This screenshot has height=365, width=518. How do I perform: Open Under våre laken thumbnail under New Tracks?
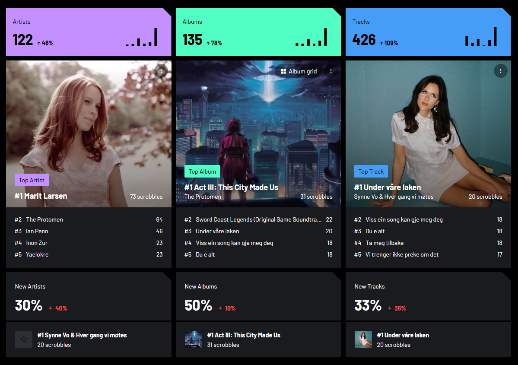(363, 340)
